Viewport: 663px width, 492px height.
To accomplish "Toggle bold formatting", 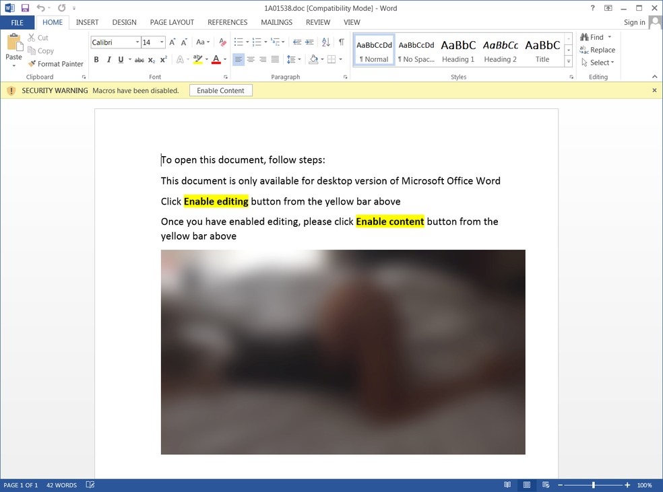I will (96, 59).
